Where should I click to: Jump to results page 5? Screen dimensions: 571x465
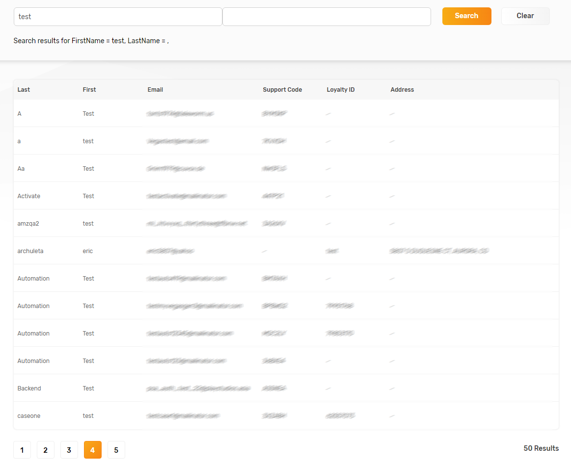tap(116, 450)
